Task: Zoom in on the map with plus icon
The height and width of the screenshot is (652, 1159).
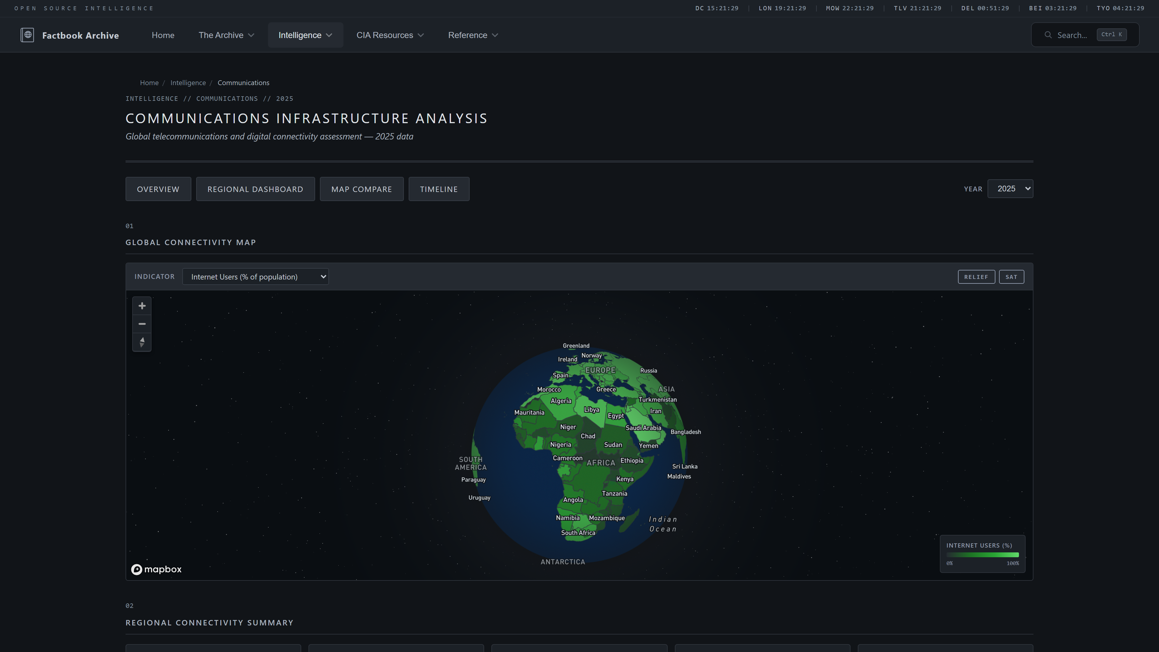Action: pos(142,306)
